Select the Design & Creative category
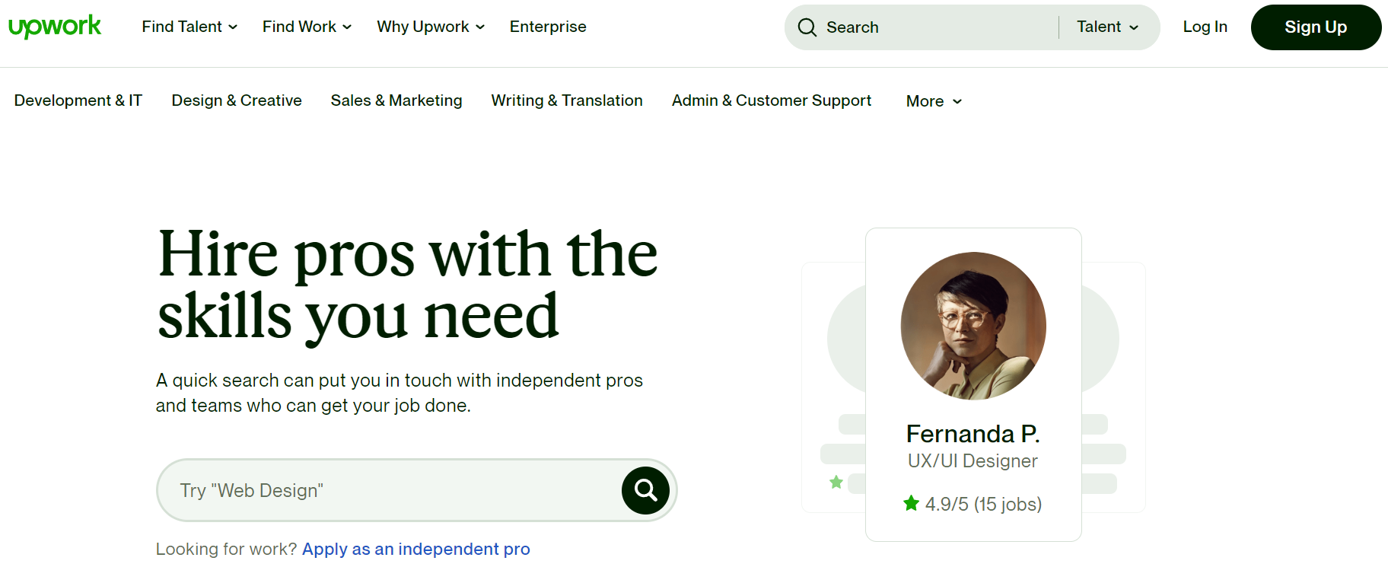Viewport: 1388px width, 583px height. (236, 100)
